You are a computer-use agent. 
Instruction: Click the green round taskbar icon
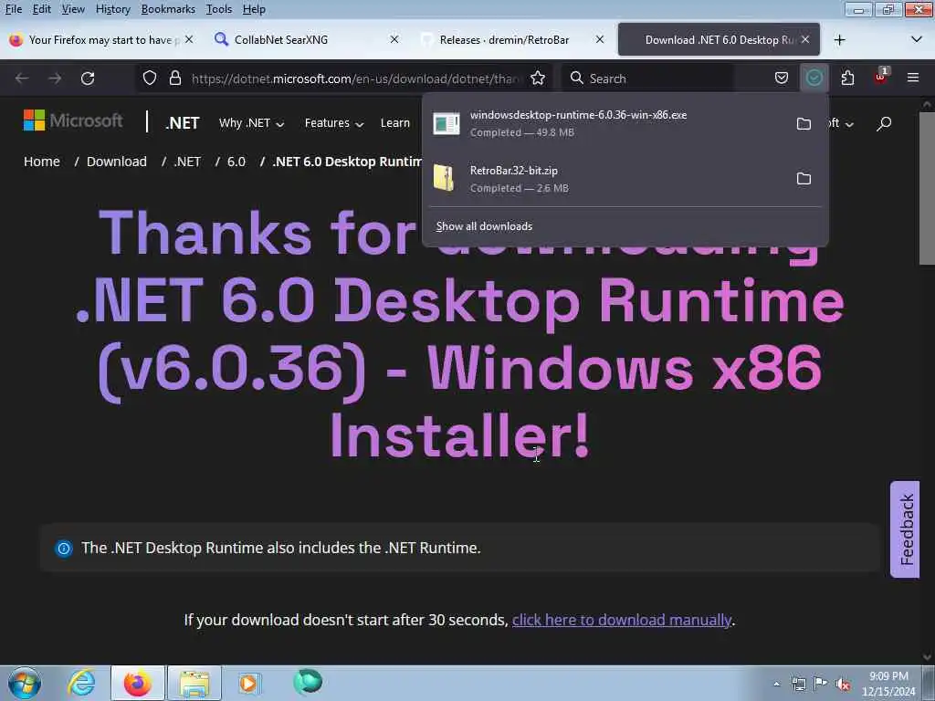pyautogui.click(x=308, y=682)
